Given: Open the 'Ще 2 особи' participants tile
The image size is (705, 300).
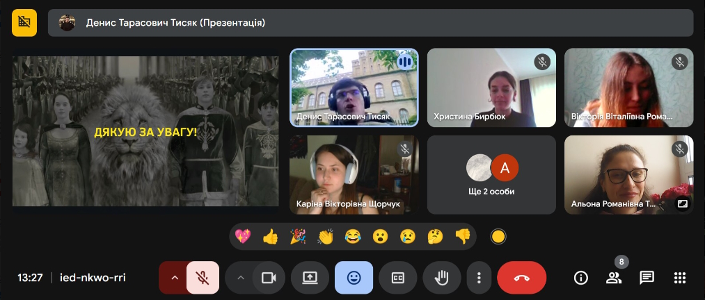Looking at the screenshot, I should [491, 175].
